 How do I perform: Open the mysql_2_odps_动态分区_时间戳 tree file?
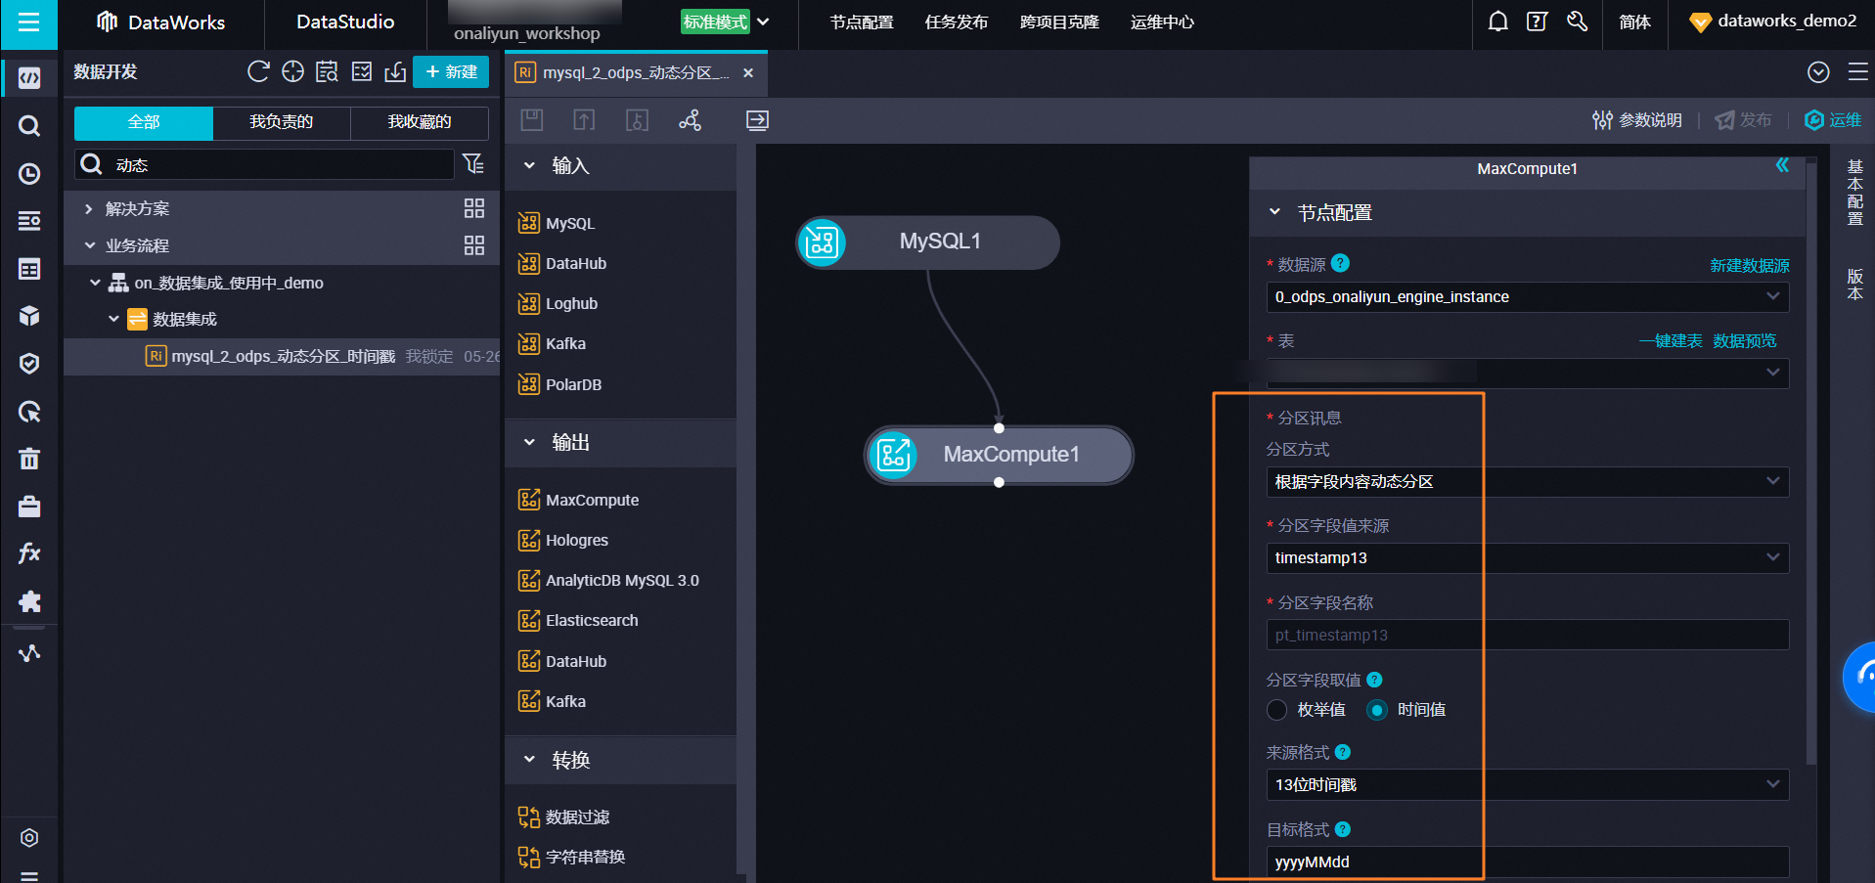click(283, 356)
